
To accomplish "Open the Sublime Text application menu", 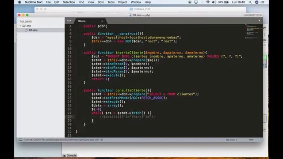I will pos(34,2).
